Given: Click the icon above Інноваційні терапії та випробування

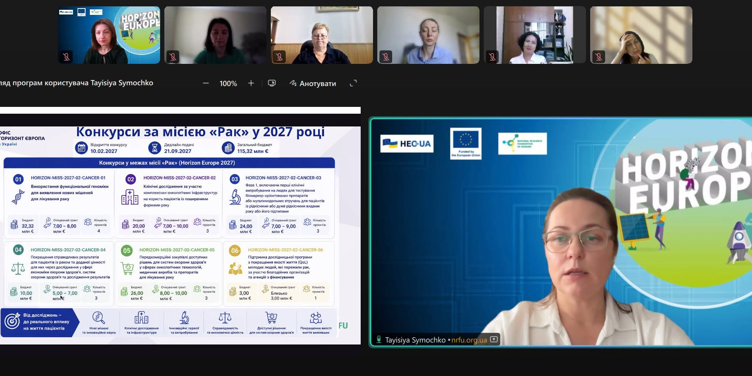Looking at the screenshot, I should [x=184, y=318].
